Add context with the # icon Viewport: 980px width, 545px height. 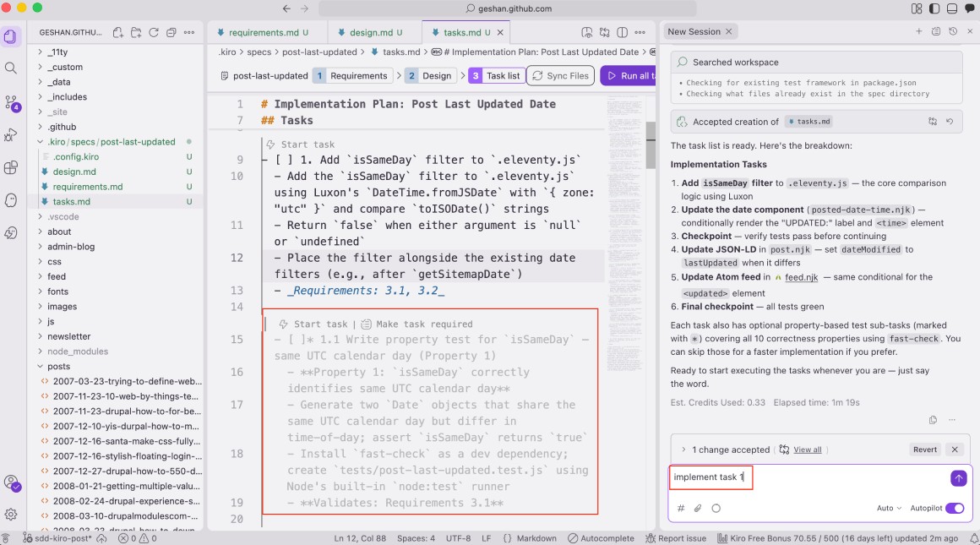coord(681,508)
